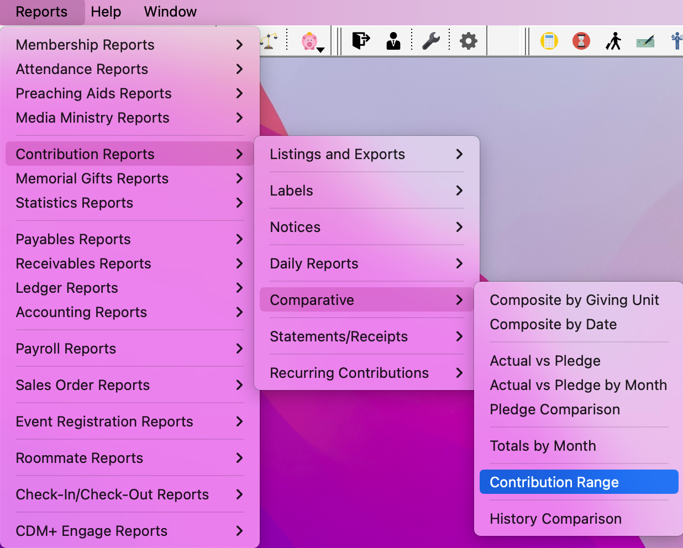Click the balance scales toolbar icon

269,41
